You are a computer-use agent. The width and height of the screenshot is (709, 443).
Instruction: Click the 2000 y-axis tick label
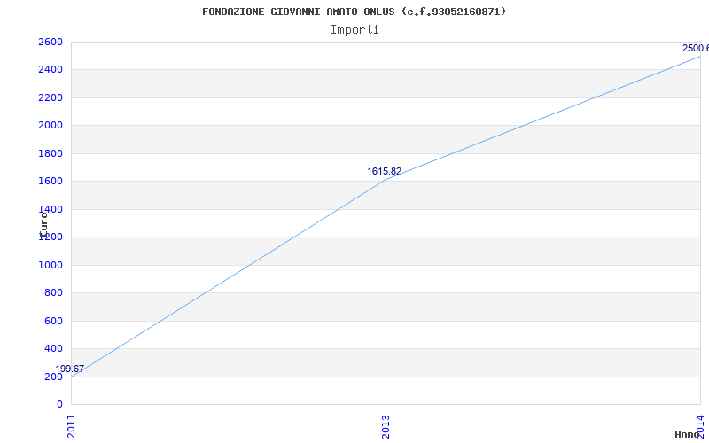[x=51, y=125]
